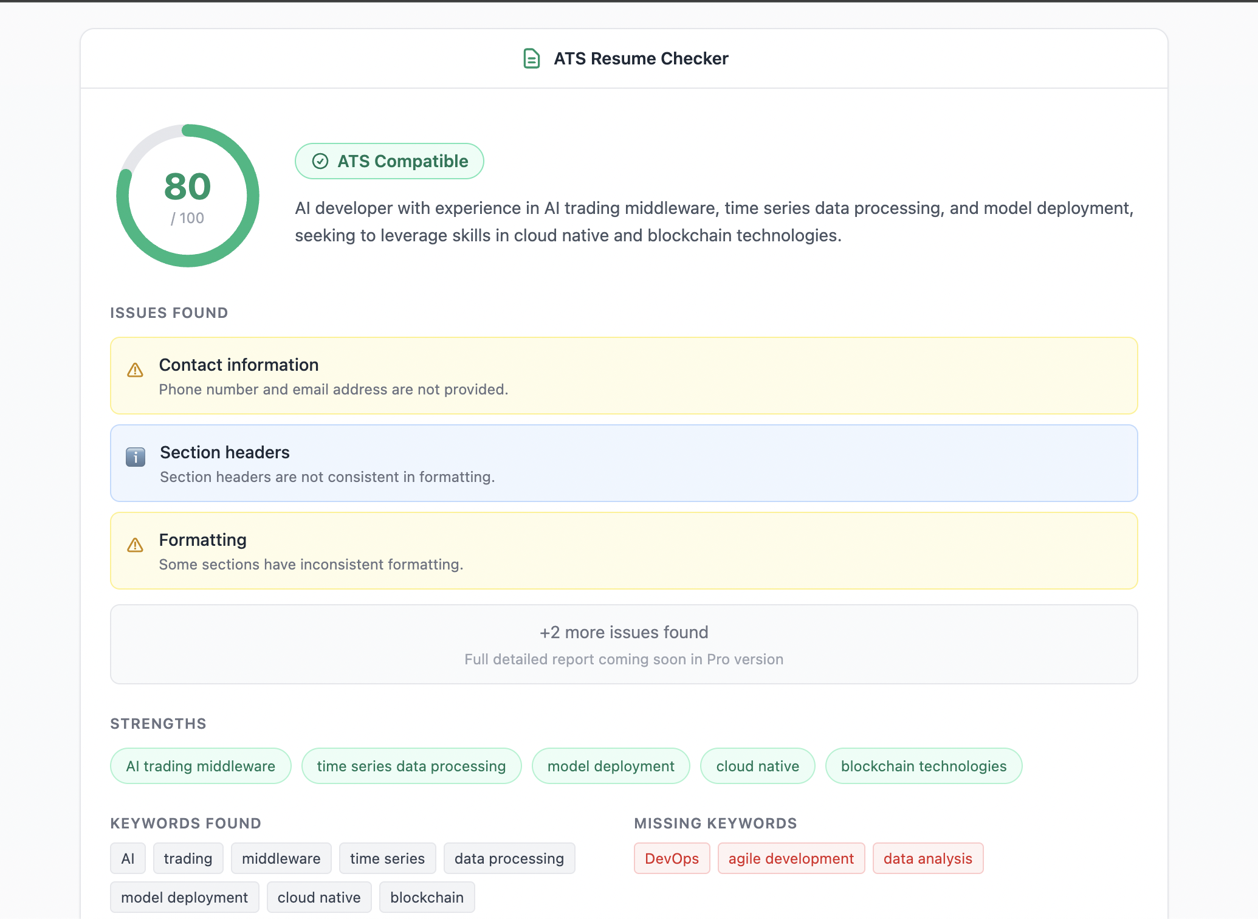Viewport: 1258px width, 919px height.
Task: Select the time series data processing strength
Action: point(411,766)
